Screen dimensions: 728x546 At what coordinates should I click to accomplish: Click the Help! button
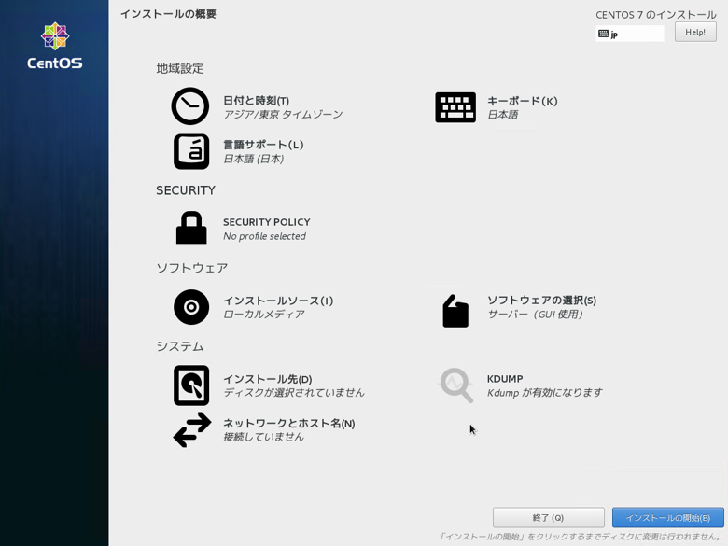point(695,32)
